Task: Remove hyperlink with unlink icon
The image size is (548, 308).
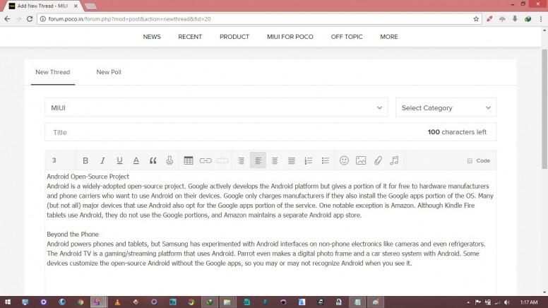Action: [x=222, y=160]
